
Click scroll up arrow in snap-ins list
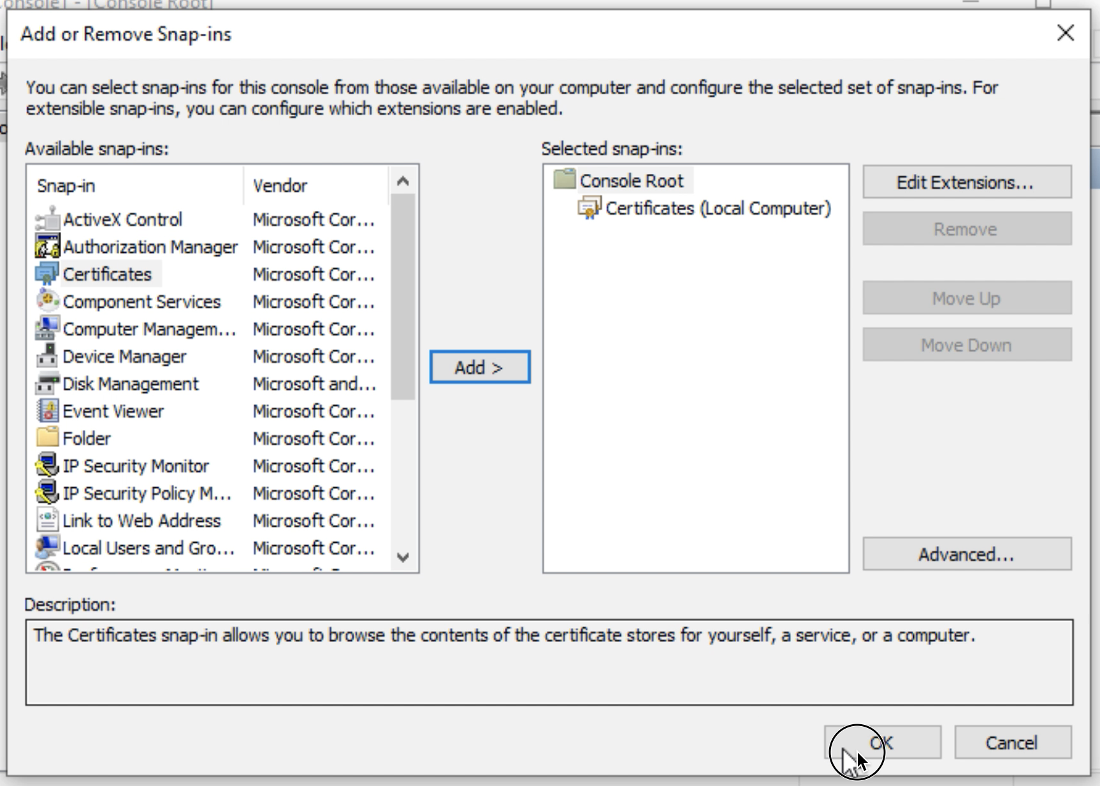(x=402, y=182)
